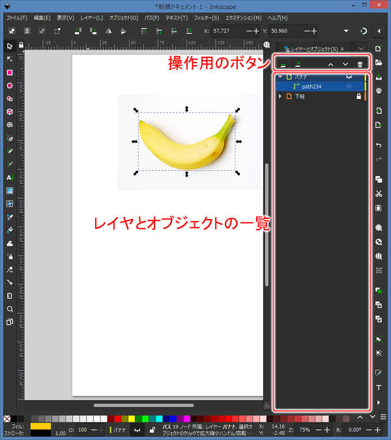The height and width of the screenshot is (440, 391).
Task: Raise selection to top
Action: click(x=144, y=31)
